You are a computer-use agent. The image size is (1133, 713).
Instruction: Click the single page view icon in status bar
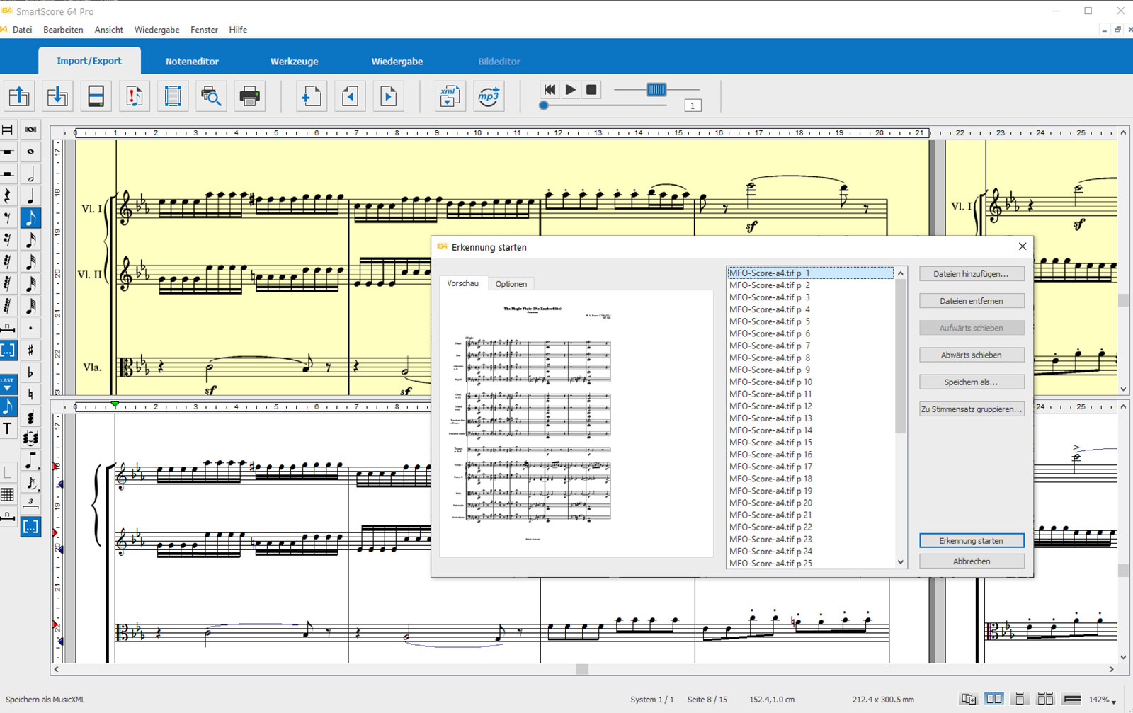coord(1020,699)
